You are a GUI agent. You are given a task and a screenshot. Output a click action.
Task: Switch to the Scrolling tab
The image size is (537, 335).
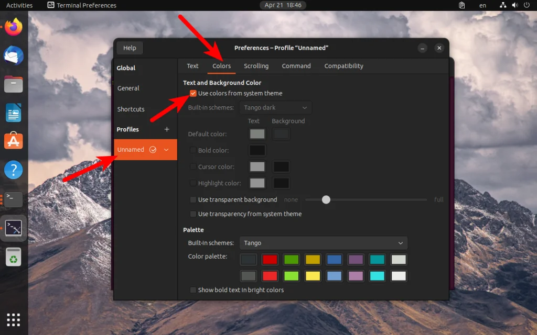(256, 66)
